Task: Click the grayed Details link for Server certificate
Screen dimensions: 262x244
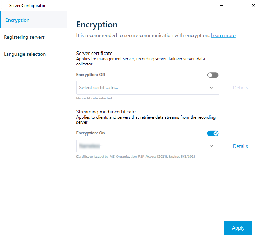Action: coord(240,88)
